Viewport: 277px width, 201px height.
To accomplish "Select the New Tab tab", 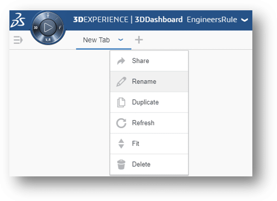I will (96, 40).
